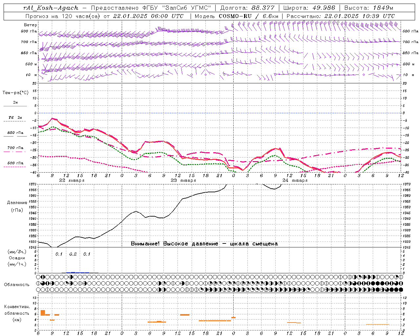The height and width of the screenshot is (336, 420).
Task: Click the Давление pressure axis label
Action: [x=17, y=203]
